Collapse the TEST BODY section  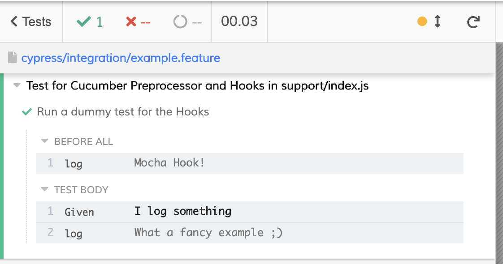[x=44, y=189]
